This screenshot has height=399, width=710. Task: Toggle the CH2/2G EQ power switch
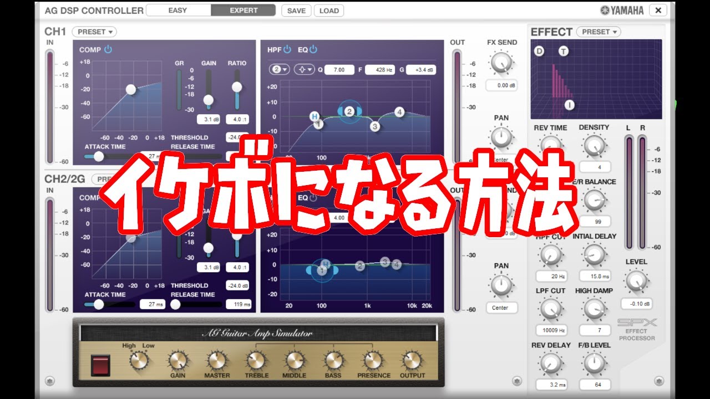click(x=313, y=197)
